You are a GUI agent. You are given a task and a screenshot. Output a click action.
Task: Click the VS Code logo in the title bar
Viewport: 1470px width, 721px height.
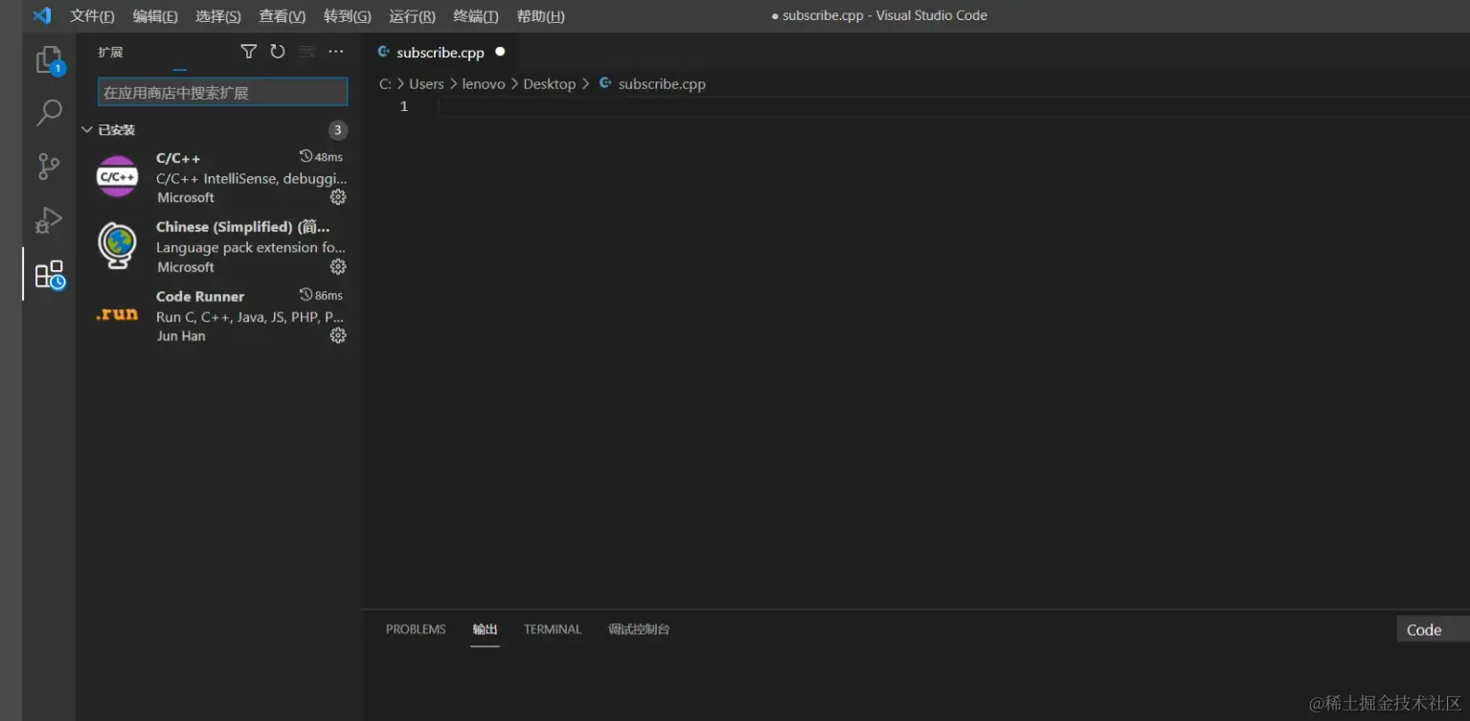(41, 16)
